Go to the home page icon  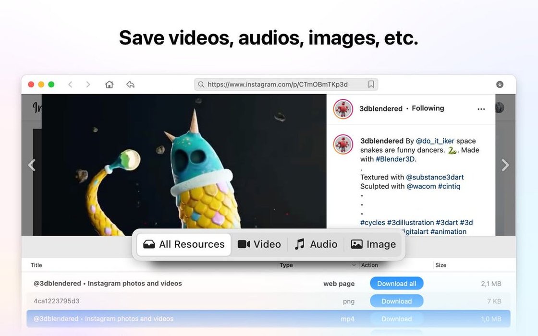tap(110, 84)
